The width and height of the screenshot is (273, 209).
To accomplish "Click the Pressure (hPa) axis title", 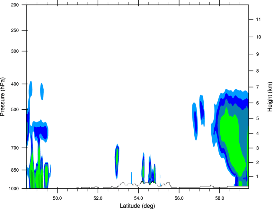I will pos(3,96).
